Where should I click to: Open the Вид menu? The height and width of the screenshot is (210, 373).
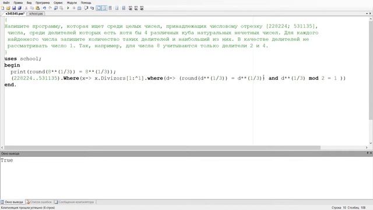point(29,2)
